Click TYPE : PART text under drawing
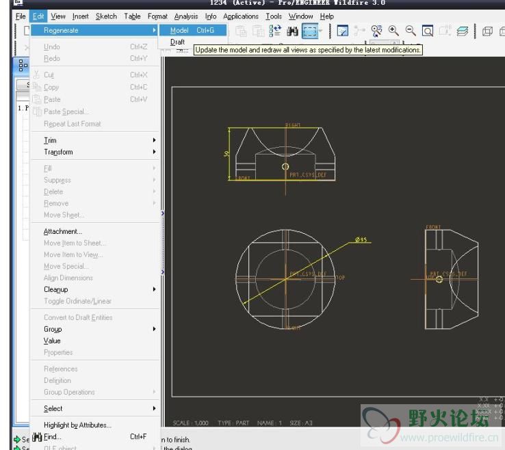Image resolution: width=505 pixels, height=450 pixels. (233, 423)
